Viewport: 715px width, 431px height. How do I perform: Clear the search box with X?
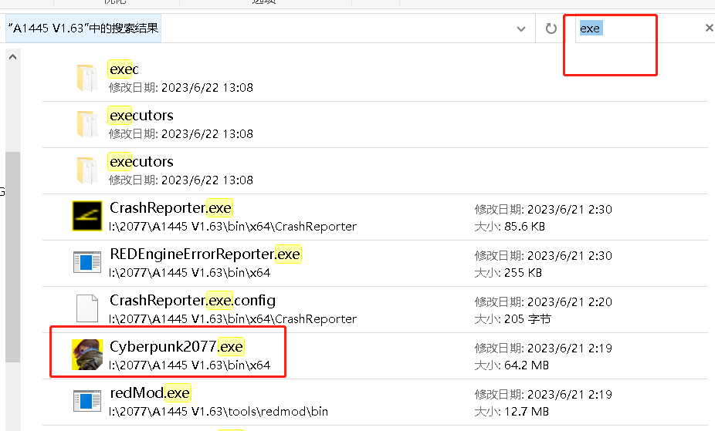pyautogui.click(x=709, y=29)
